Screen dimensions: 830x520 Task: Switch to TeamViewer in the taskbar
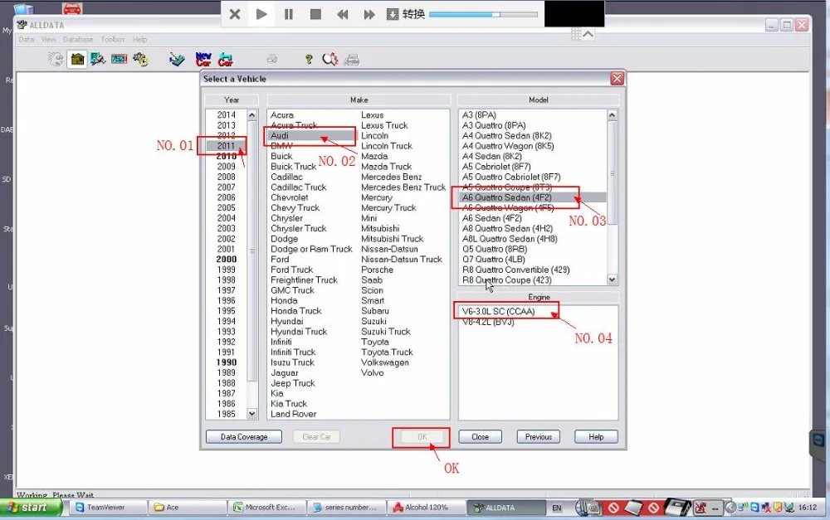109,508
